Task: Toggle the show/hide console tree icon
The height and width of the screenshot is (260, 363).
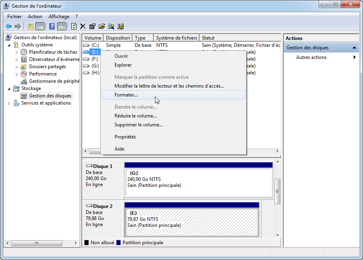Action: pyautogui.click(x=40, y=27)
